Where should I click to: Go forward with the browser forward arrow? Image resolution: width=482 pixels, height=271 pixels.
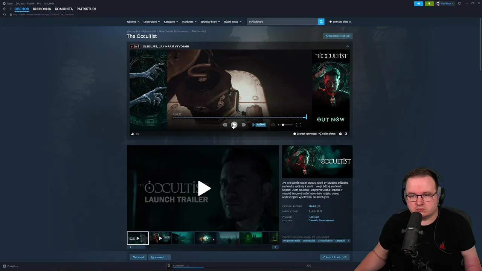pyautogui.click(x=10, y=9)
